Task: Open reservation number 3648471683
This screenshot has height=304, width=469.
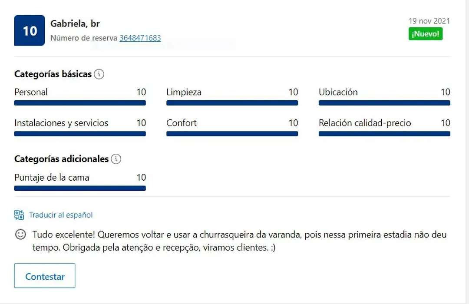Action: point(140,38)
